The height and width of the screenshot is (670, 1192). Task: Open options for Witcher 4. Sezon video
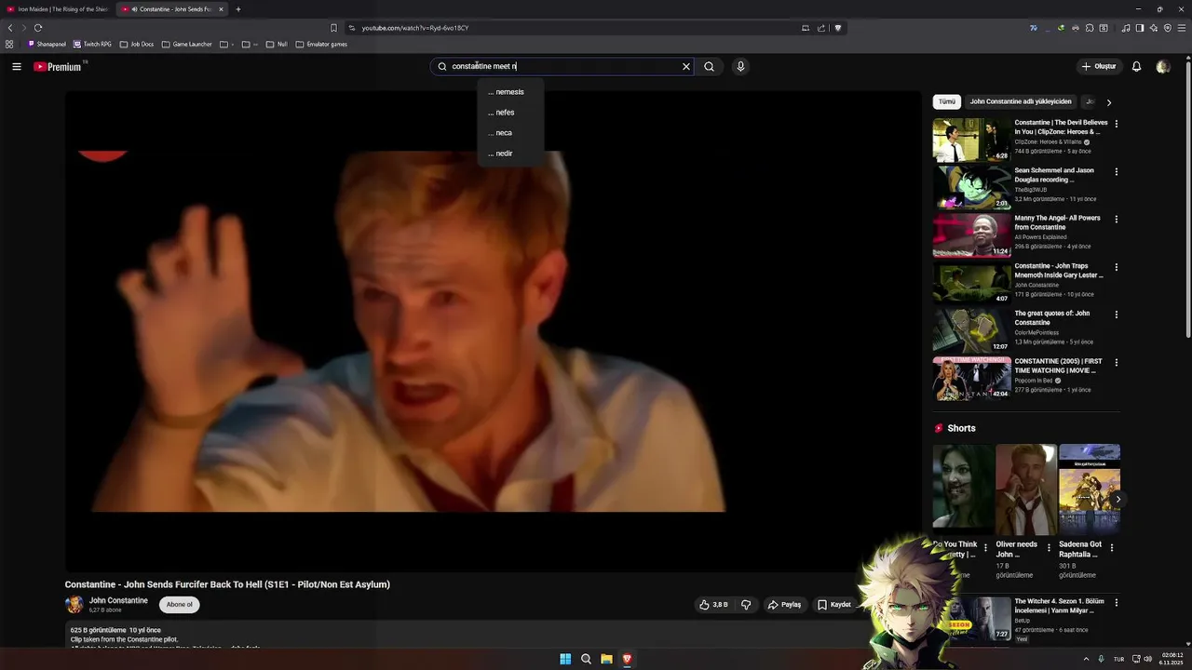pyautogui.click(x=1117, y=603)
